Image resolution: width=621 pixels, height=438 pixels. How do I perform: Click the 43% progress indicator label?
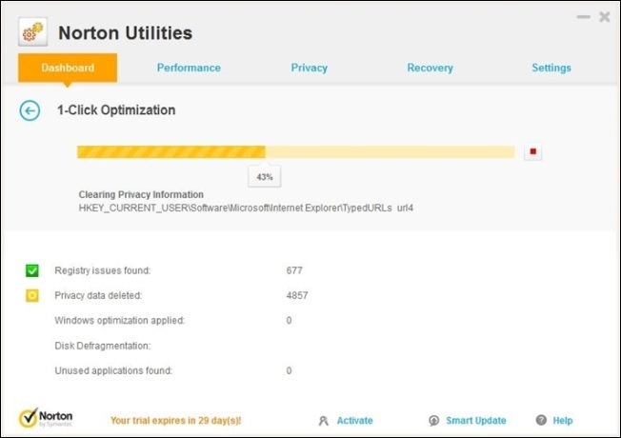(265, 176)
